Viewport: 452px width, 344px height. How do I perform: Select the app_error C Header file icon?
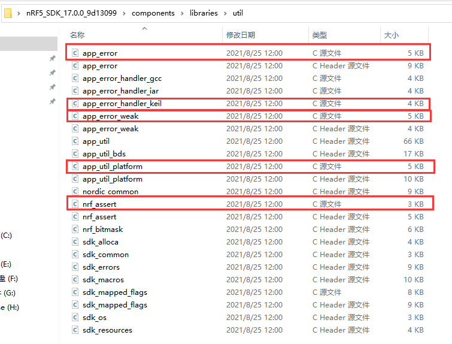tap(75, 65)
